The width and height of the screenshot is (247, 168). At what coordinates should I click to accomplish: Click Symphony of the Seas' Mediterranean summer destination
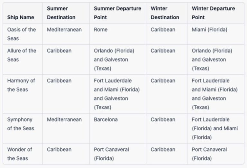click(64, 119)
